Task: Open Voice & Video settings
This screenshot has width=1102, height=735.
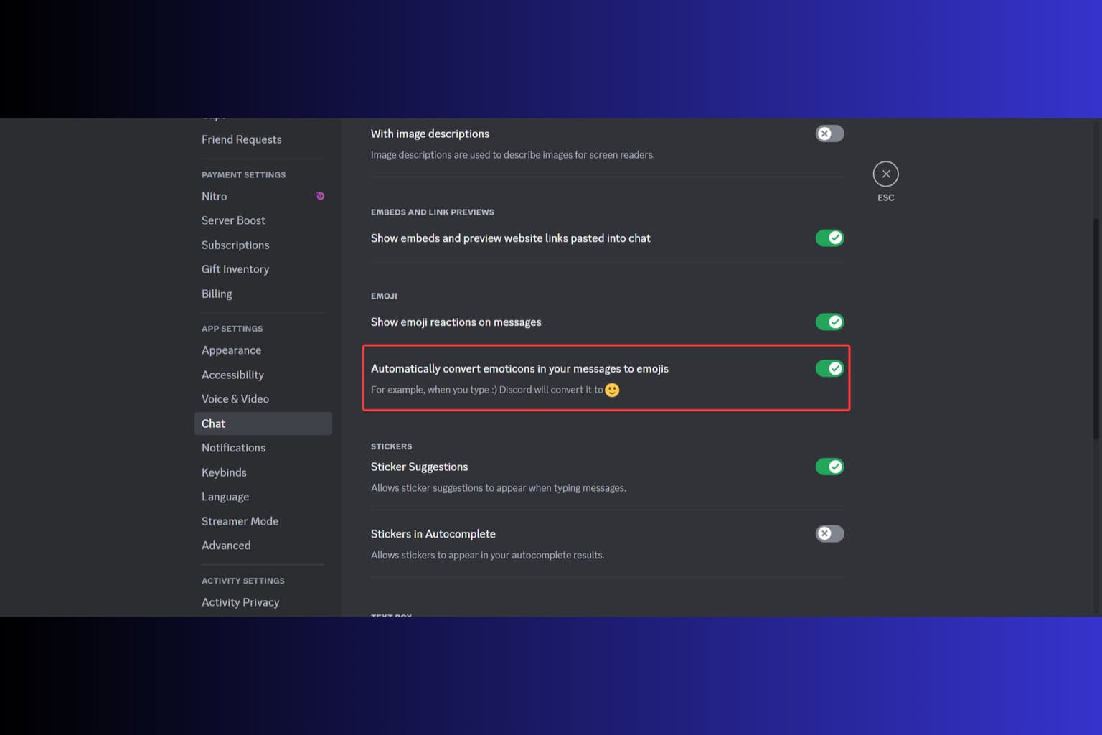Action: (x=235, y=398)
